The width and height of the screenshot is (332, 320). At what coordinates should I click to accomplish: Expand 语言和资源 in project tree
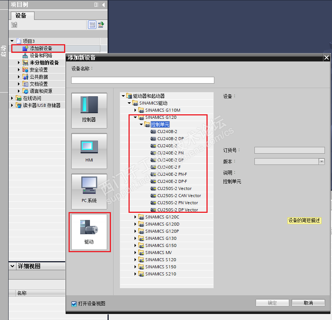click(x=19, y=91)
